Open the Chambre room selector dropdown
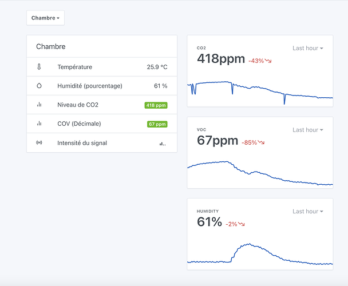Image resolution: width=348 pixels, height=286 pixels. point(45,18)
